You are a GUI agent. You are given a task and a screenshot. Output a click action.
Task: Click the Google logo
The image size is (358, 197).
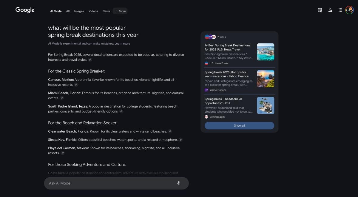(25, 10)
